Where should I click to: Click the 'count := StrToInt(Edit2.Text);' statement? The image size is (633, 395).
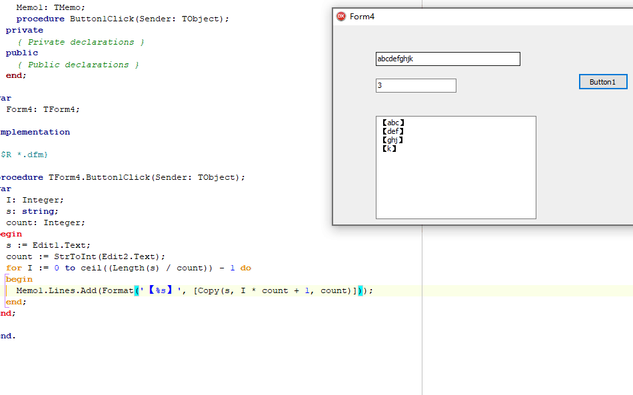click(x=85, y=256)
